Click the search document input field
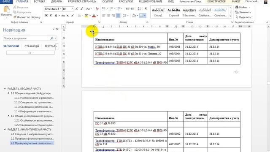The width and height of the screenshot is (270, 152). (x=27, y=38)
